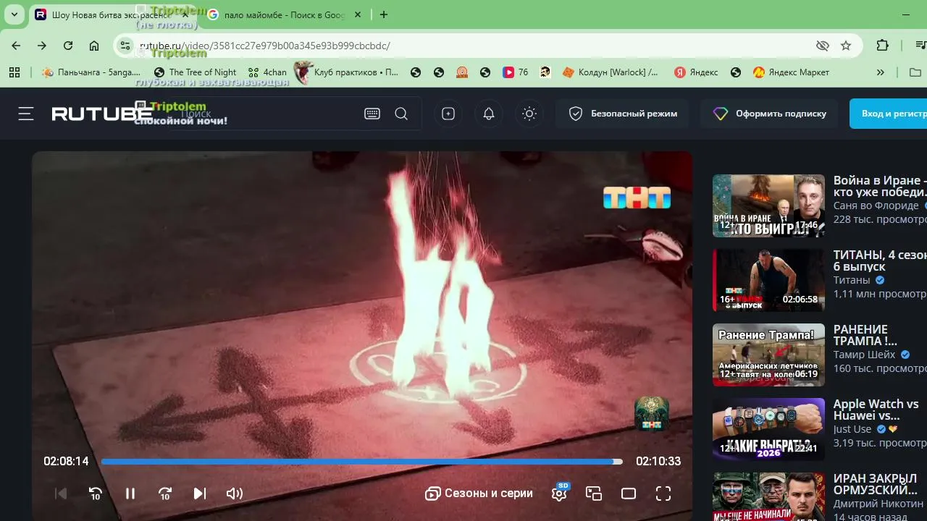Switch to пало майомбе Google tab

[x=284, y=14]
